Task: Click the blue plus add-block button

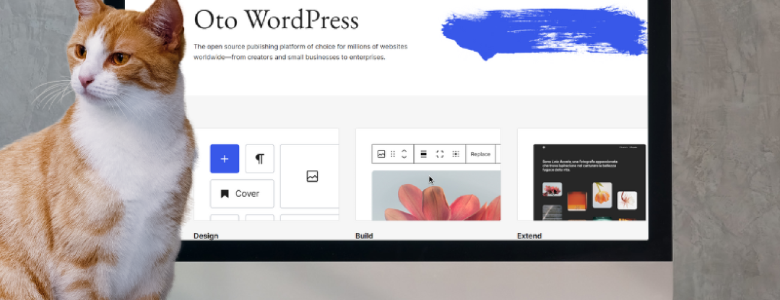Action: [224, 159]
